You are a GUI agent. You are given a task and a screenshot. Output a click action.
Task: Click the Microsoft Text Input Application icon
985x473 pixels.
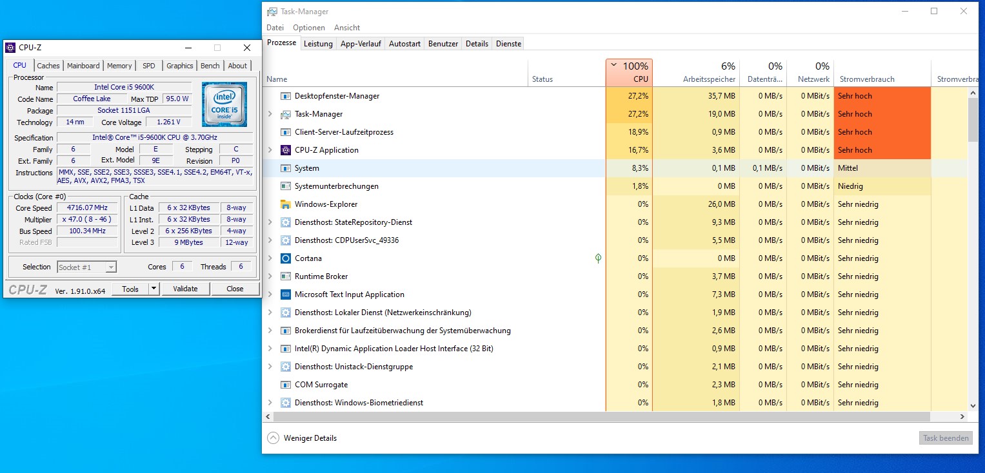[x=286, y=294]
